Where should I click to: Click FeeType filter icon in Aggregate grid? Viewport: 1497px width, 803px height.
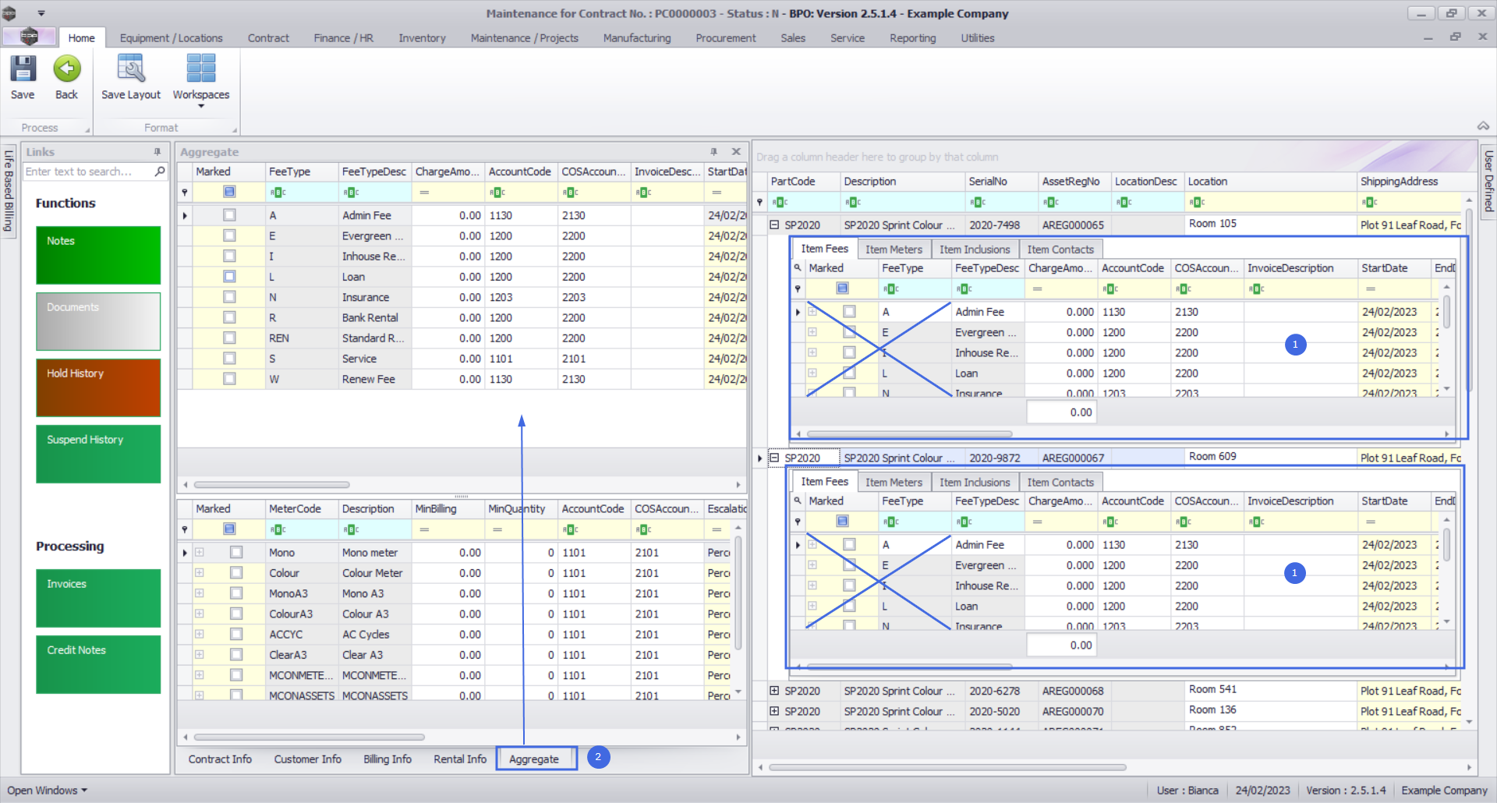coord(278,193)
